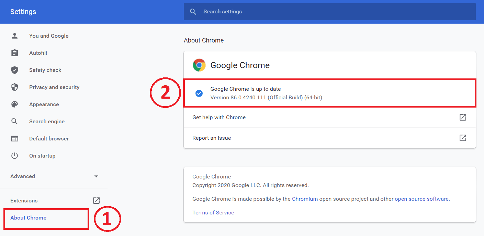Click the Settings title in the header

click(23, 12)
